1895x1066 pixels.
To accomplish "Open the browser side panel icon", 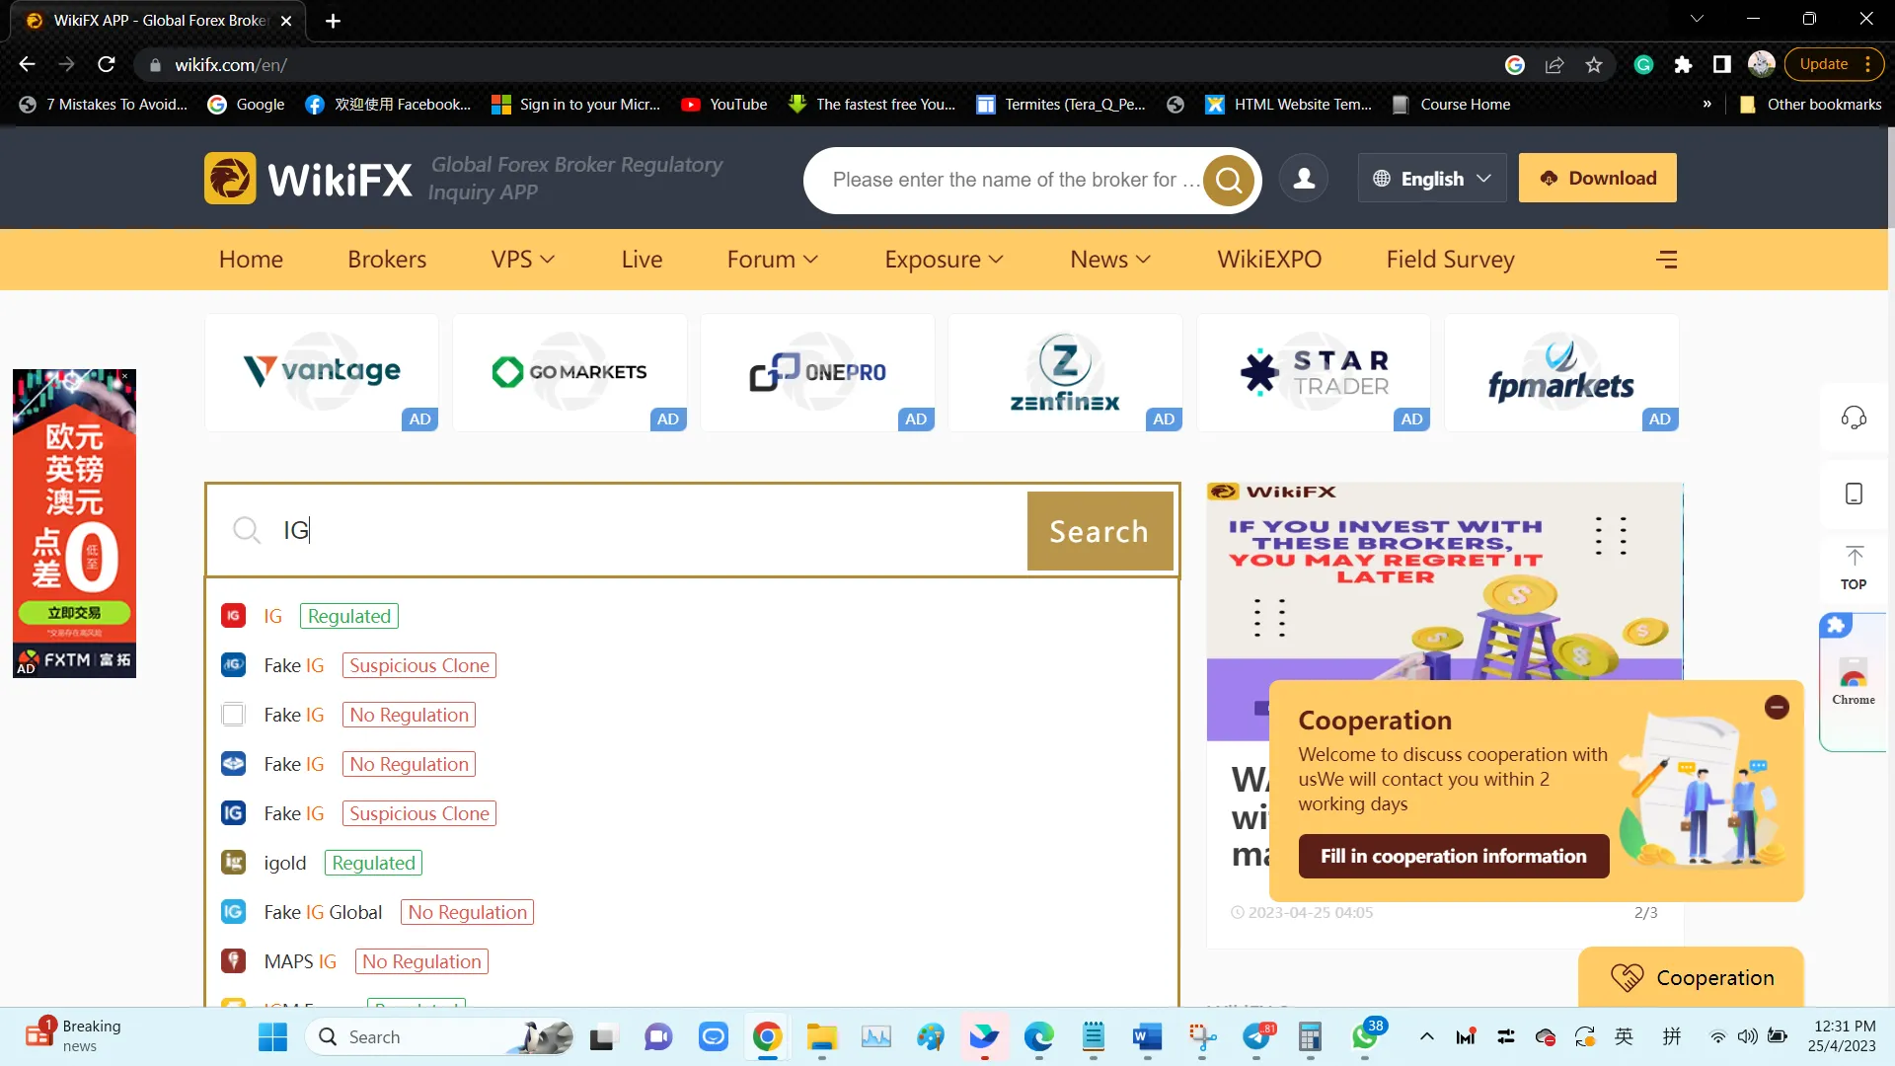I will coord(1722,65).
